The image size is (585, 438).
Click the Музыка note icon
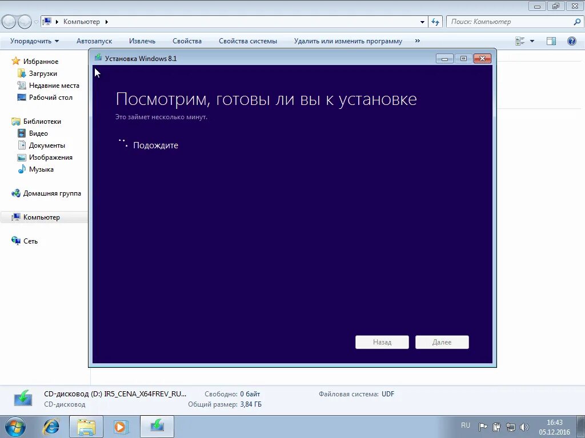(x=22, y=169)
